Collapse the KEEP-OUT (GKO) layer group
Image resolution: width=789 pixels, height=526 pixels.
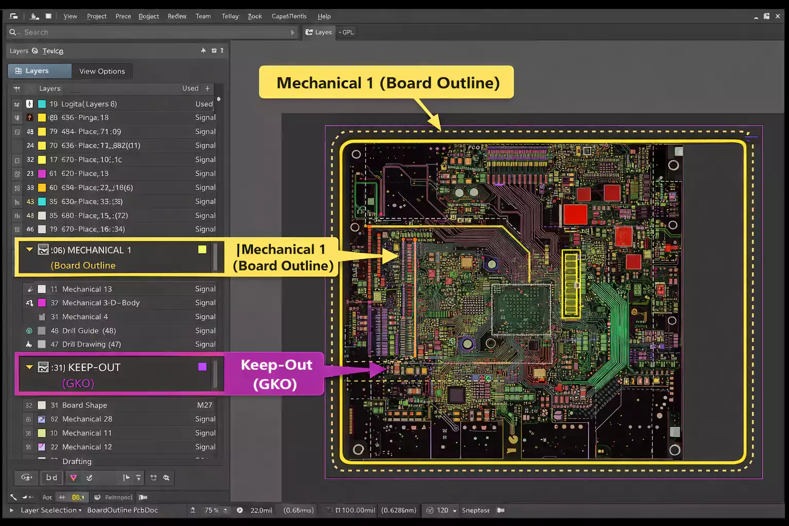(x=29, y=367)
